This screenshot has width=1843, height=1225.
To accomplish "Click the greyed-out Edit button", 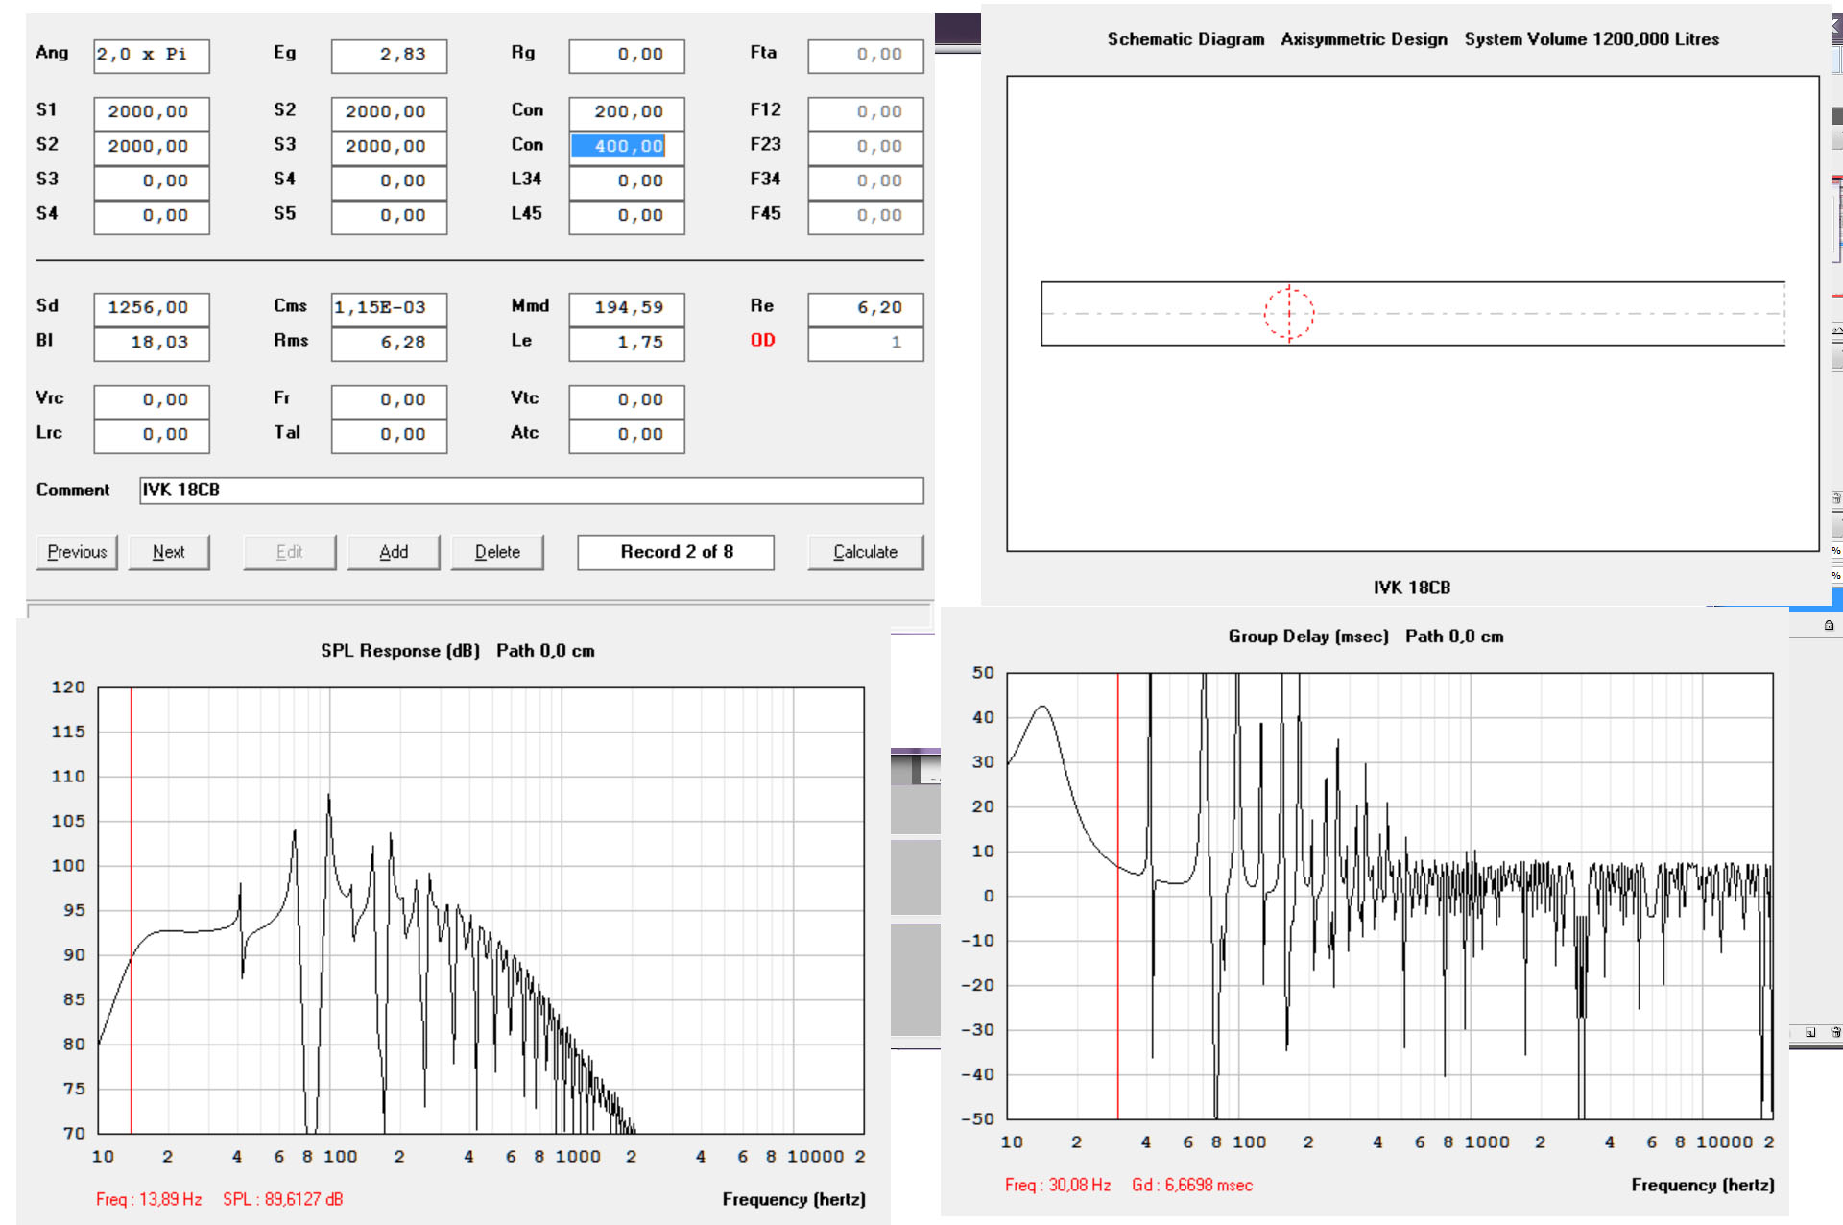I will coord(289,552).
